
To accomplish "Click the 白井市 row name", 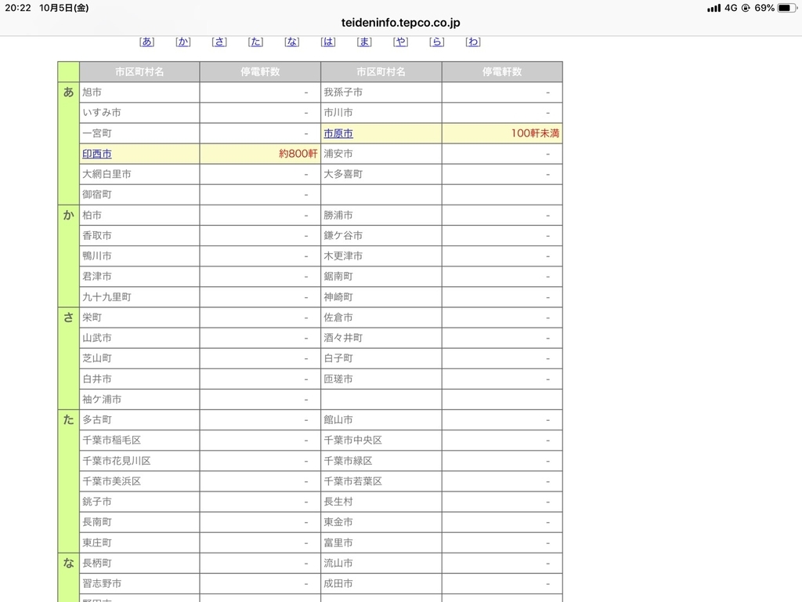I will [x=96, y=379].
